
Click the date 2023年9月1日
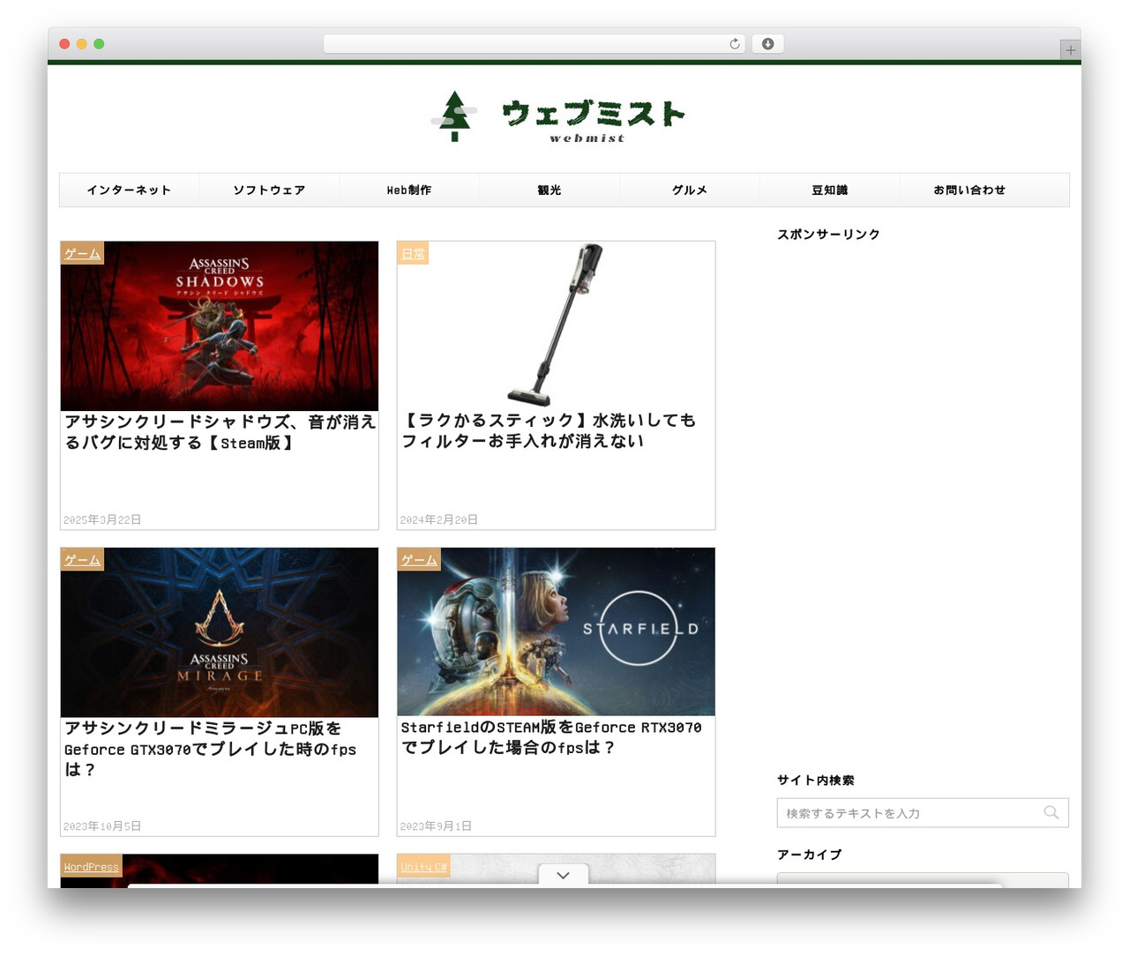point(436,826)
